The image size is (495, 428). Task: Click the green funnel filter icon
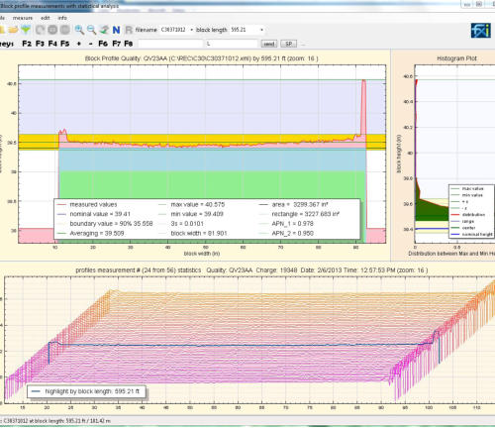click(26, 30)
